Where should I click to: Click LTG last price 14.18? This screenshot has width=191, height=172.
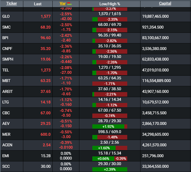[x=46, y=102]
